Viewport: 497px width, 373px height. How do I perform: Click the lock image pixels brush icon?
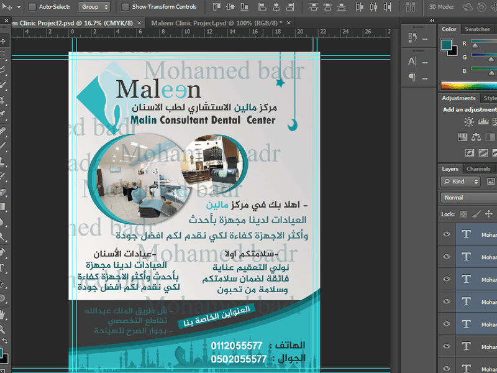pos(475,214)
